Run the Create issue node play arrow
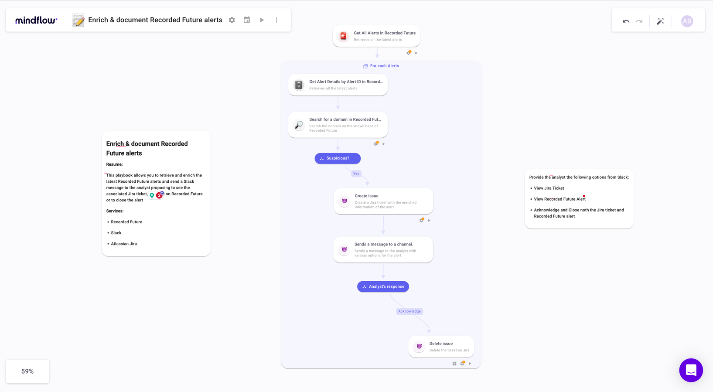 tap(429, 221)
